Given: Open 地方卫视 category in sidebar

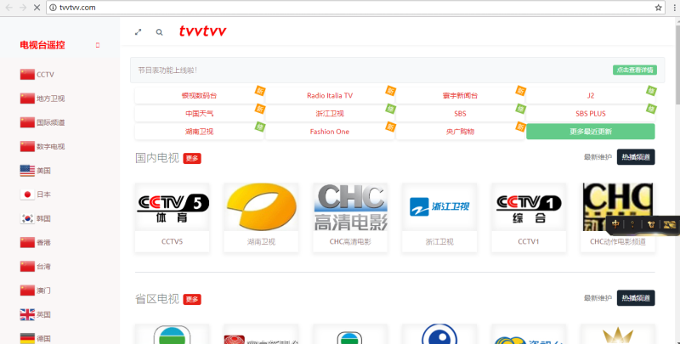Looking at the screenshot, I should tap(50, 99).
